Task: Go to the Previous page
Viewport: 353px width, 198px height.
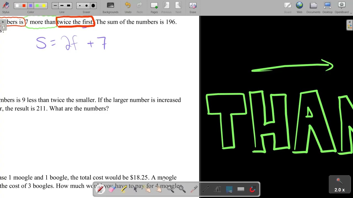Action: coord(166,7)
